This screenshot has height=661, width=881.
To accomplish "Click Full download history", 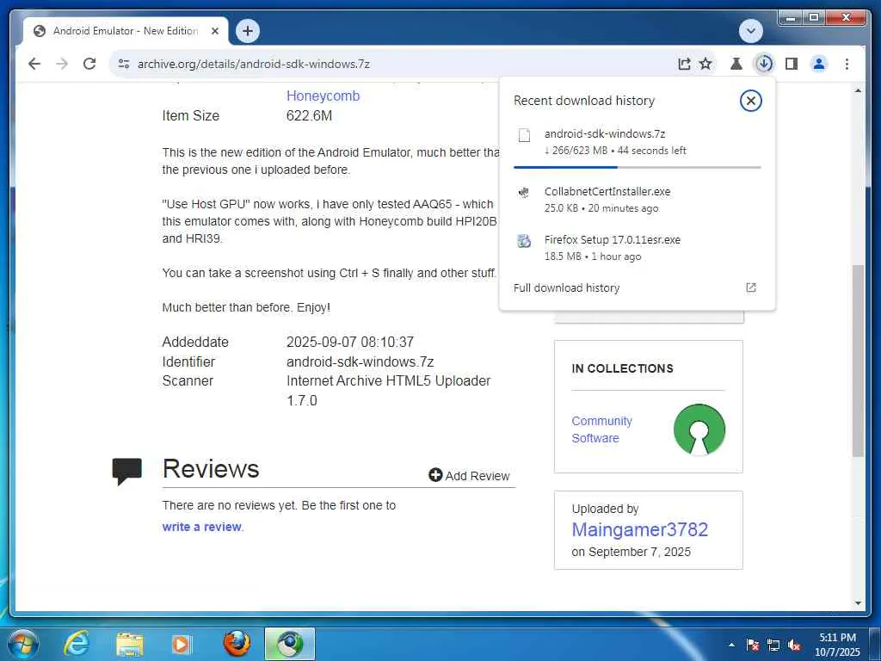I will point(566,287).
